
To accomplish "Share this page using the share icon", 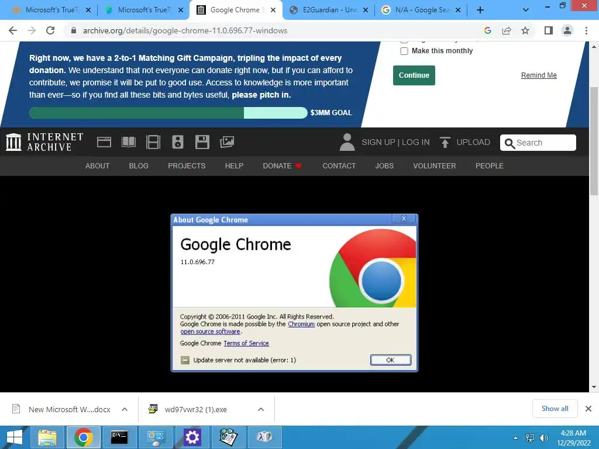I will [507, 30].
